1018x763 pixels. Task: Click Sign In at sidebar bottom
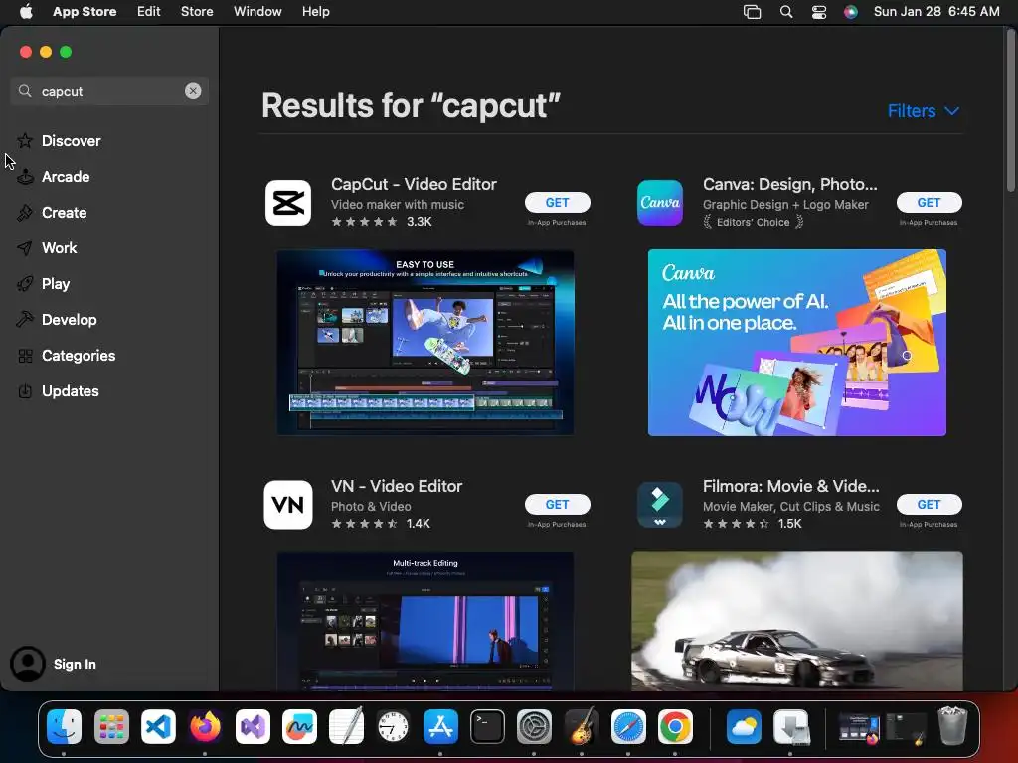75,664
